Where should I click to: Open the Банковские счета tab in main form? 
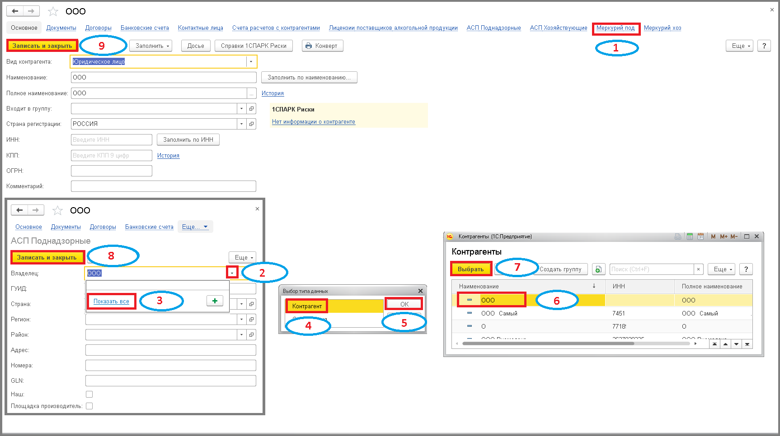coord(145,28)
